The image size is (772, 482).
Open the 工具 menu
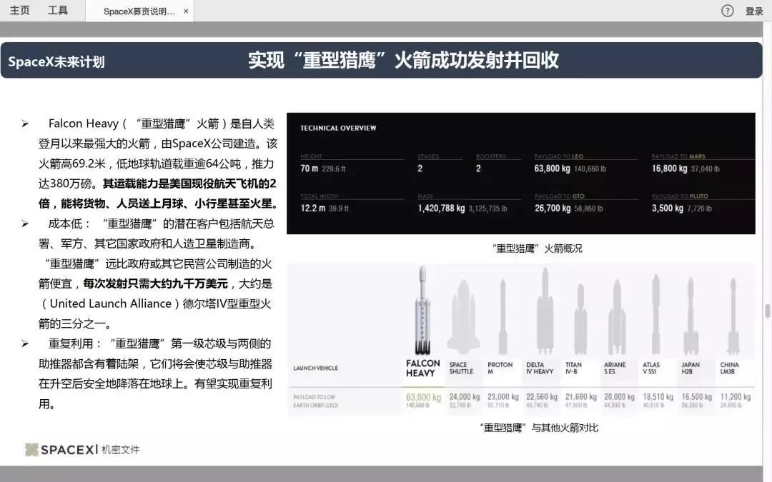click(59, 11)
